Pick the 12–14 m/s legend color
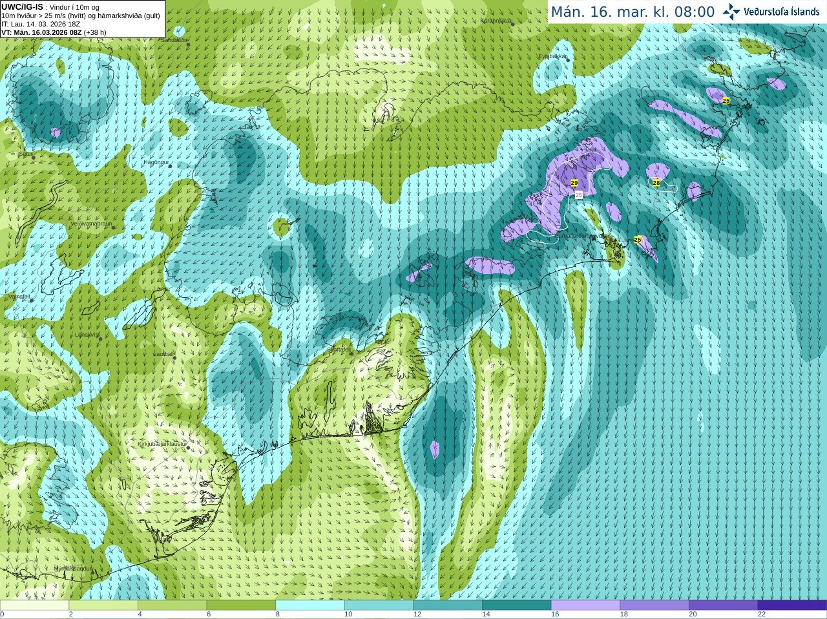The height and width of the screenshot is (619, 827). (448, 605)
